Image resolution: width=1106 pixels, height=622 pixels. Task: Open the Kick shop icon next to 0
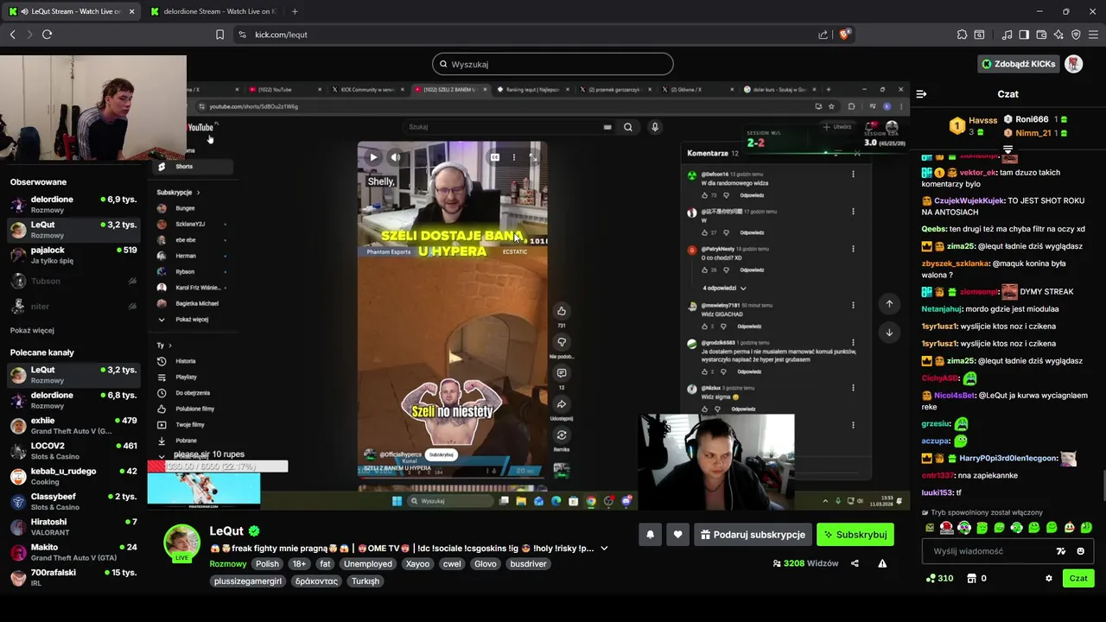tap(971, 578)
